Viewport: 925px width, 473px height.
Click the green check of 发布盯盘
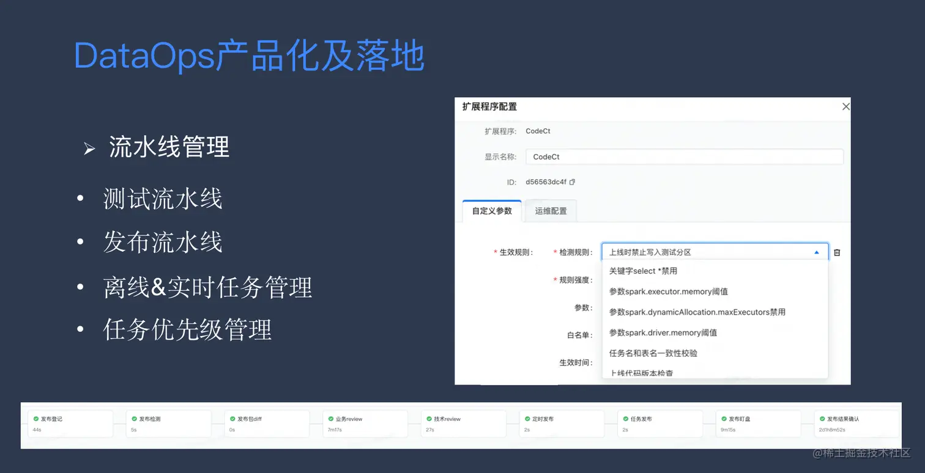pyautogui.click(x=724, y=419)
